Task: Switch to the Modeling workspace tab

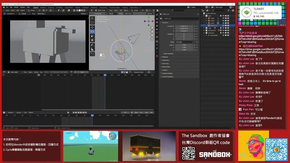Action: click(x=43, y=8)
